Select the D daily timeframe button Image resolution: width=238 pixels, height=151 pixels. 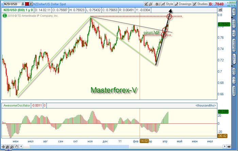coord(157,4)
